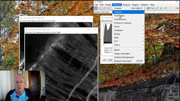Select the Rectangle selection tool
180x101 pixels.
coord(96,8)
